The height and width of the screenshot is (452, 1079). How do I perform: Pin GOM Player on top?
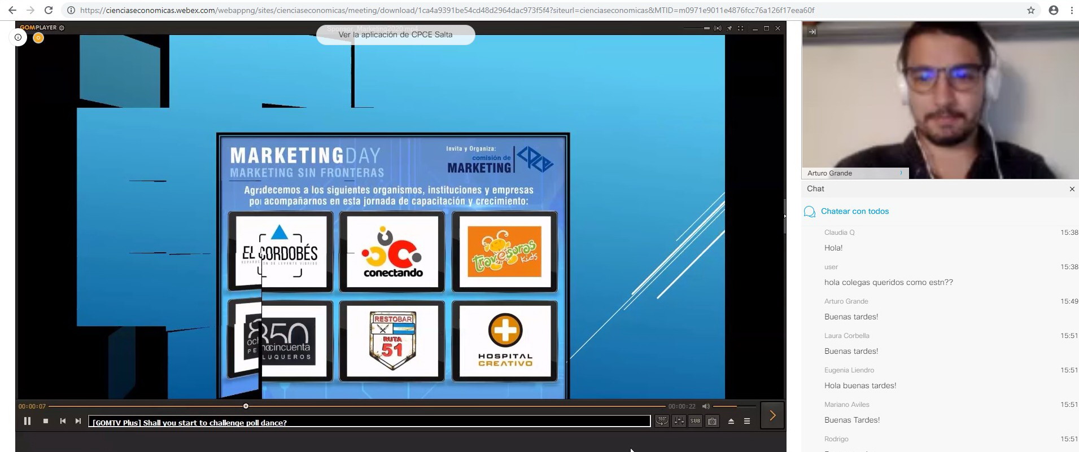(x=729, y=28)
